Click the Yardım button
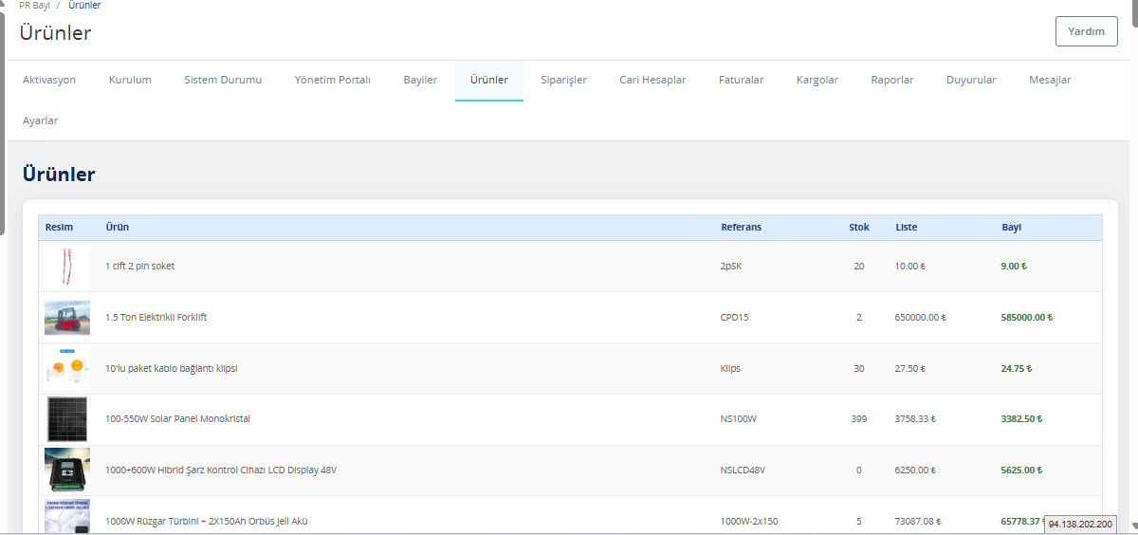This screenshot has height=535, width=1138. [x=1087, y=31]
